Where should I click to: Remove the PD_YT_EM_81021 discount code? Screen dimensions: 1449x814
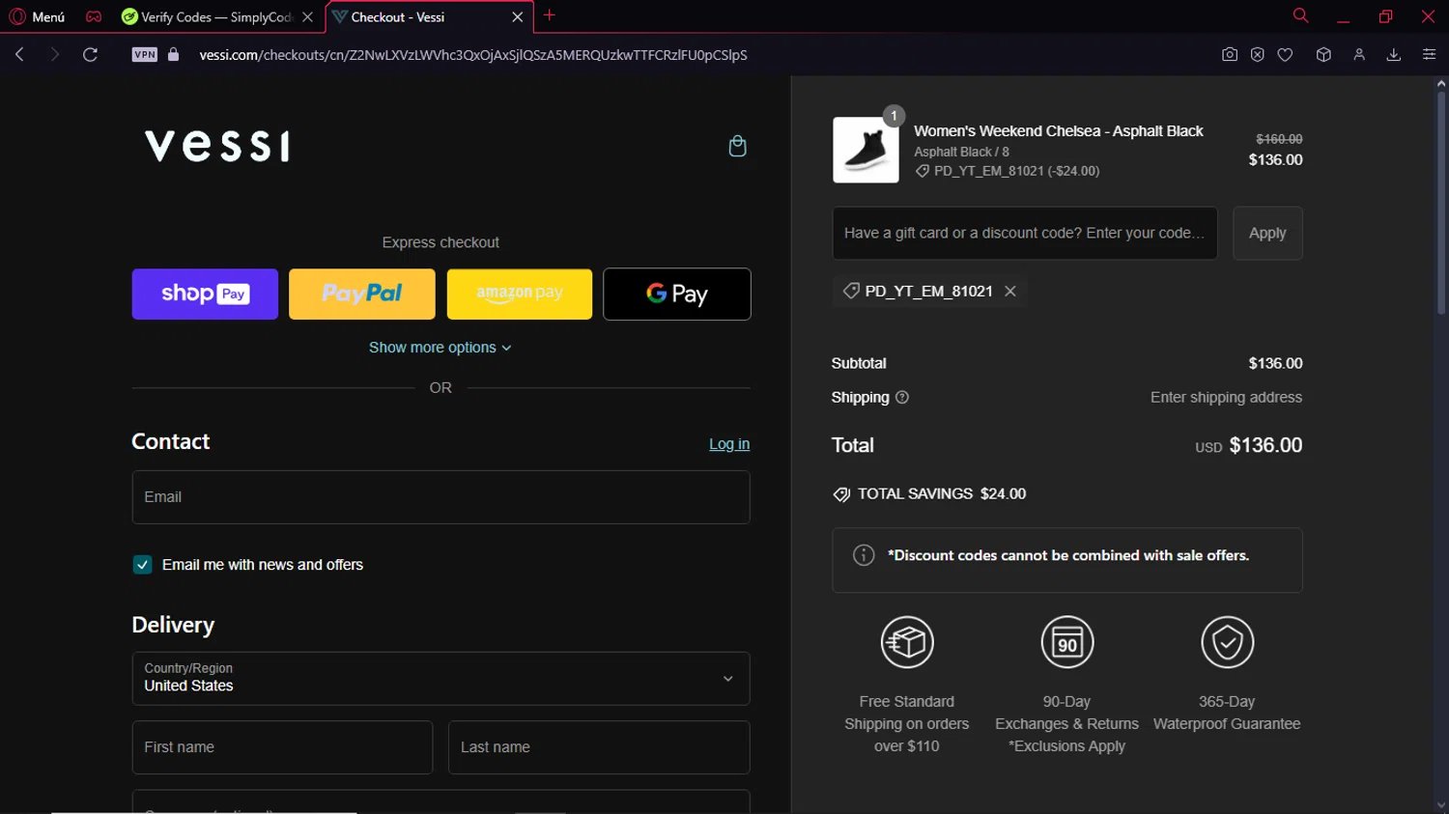pos(1010,291)
